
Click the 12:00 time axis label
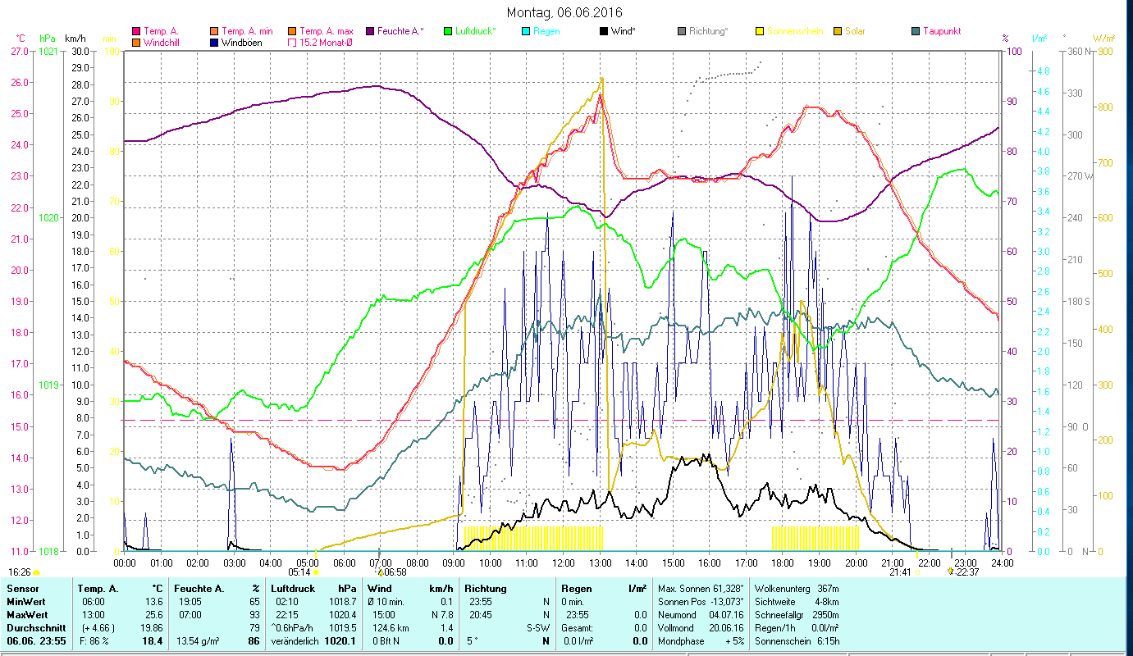pos(564,563)
